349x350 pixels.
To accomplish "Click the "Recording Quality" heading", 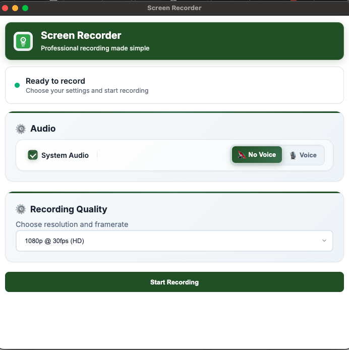I will click(x=69, y=209).
